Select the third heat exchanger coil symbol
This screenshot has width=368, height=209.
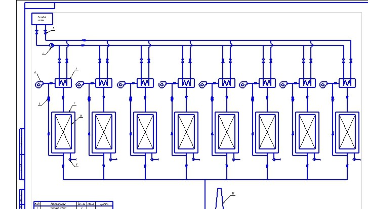pos(145,82)
